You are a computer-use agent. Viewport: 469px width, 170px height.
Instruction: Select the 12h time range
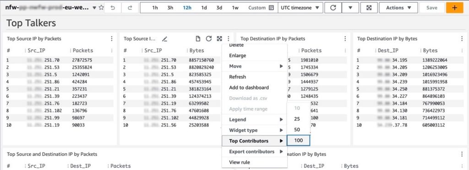(x=187, y=8)
